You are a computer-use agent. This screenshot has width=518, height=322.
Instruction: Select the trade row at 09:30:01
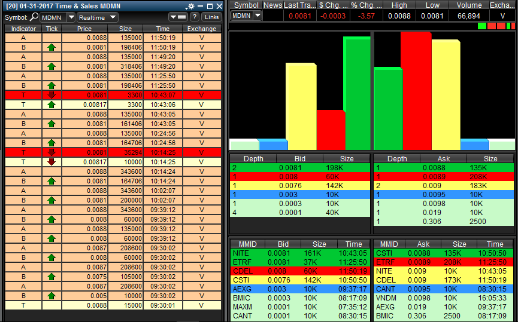click(113, 305)
